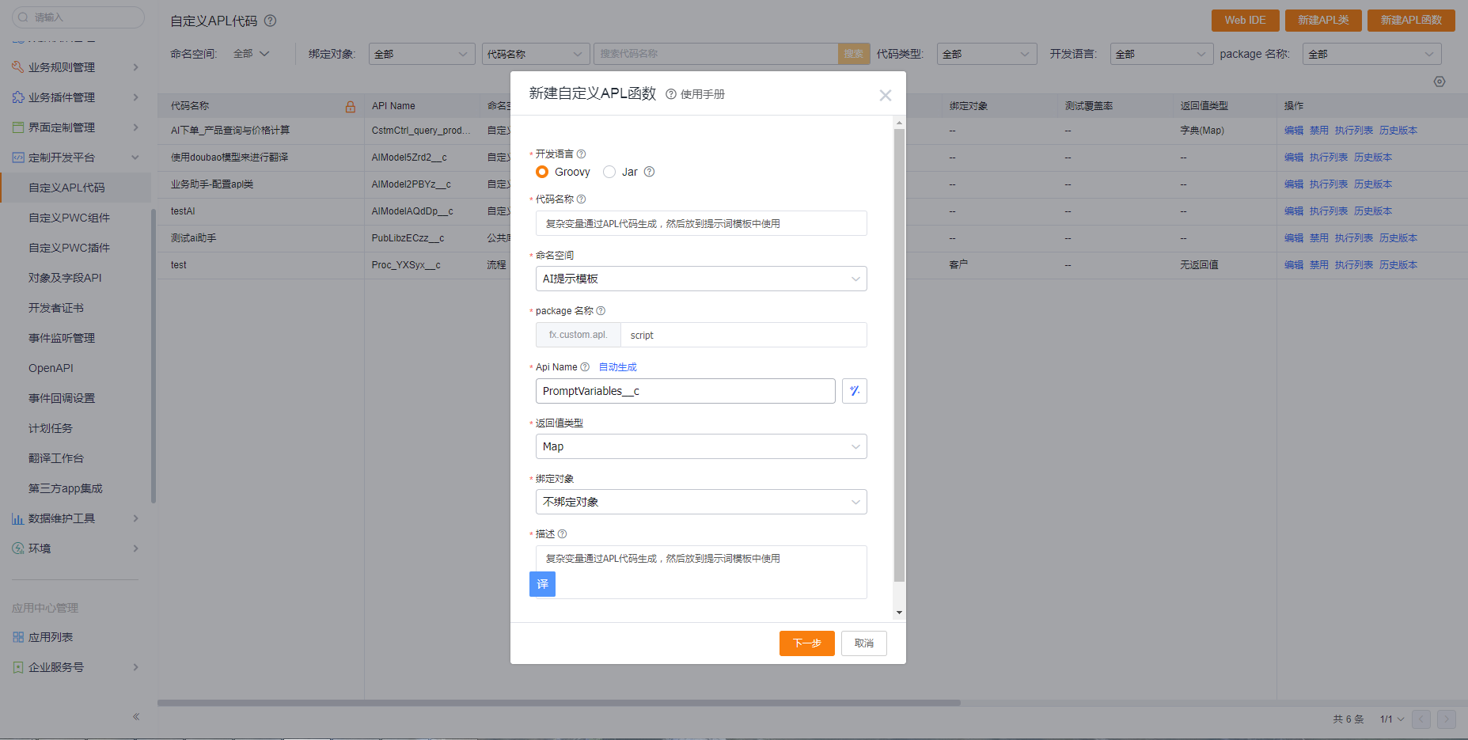Click the Api Name input field
This screenshot has width=1468, height=740.
pos(685,391)
